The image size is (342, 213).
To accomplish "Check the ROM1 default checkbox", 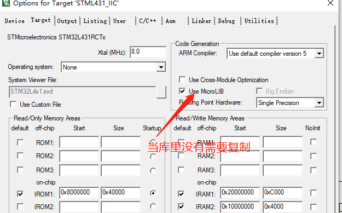I will (20, 142).
